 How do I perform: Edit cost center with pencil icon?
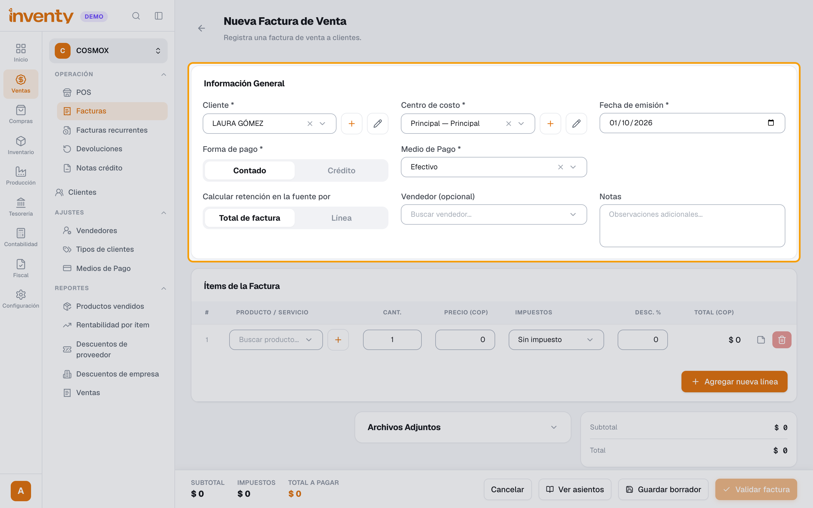tap(576, 124)
